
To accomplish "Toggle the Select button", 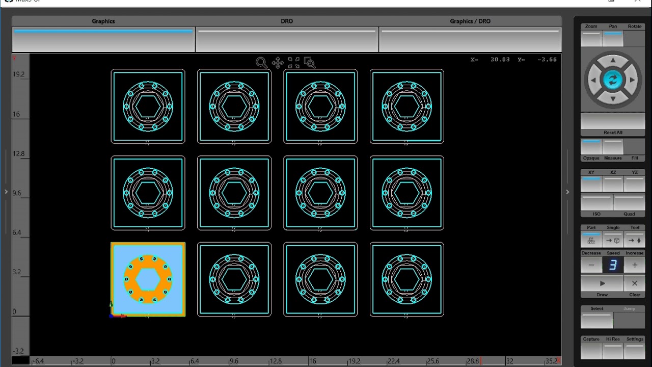I will pos(597,320).
